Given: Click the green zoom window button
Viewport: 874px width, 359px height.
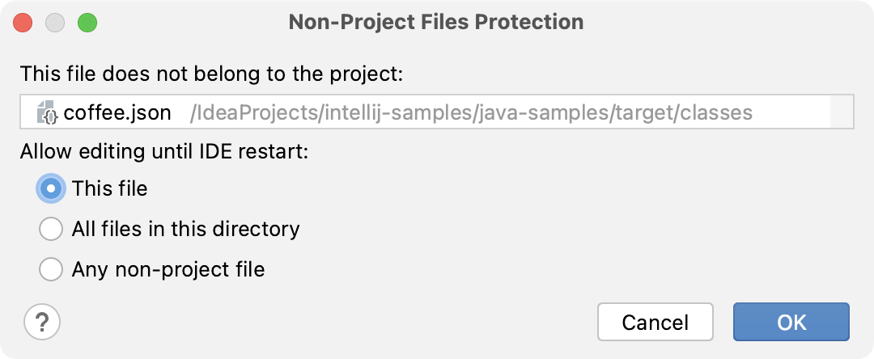Looking at the screenshot, I should (87, 22).
